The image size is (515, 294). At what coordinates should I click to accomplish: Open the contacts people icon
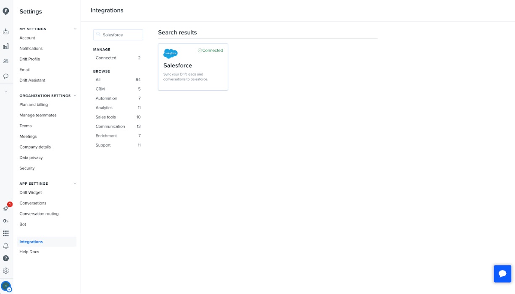[6, 61]
